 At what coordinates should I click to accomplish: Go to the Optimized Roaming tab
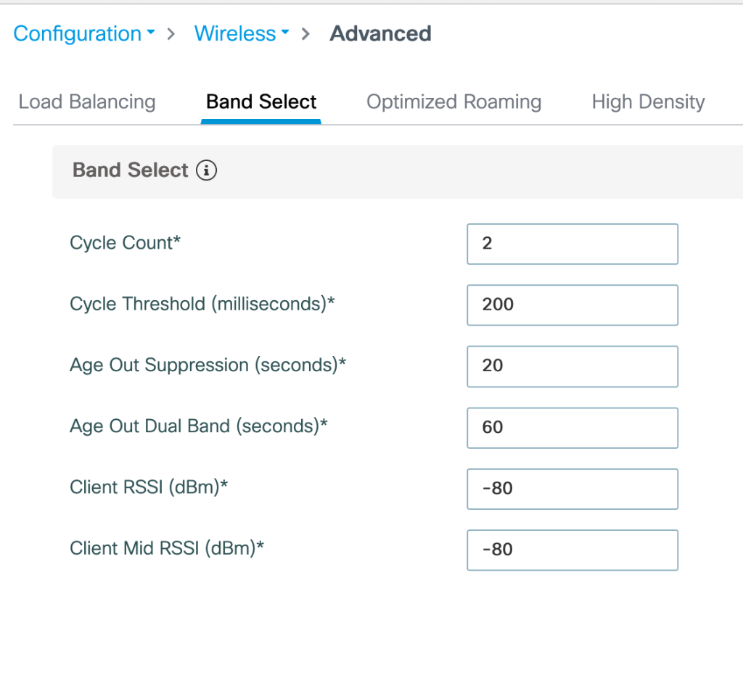tap(453, 102)
